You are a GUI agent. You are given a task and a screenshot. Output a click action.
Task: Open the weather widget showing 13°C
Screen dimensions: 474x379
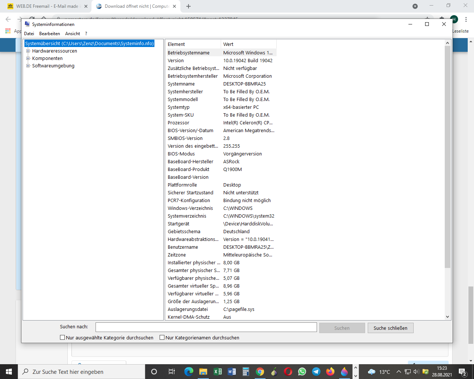(x=379, y=372)
